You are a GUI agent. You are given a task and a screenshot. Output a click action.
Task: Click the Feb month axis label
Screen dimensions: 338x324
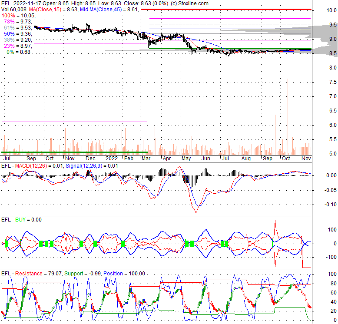129,159
